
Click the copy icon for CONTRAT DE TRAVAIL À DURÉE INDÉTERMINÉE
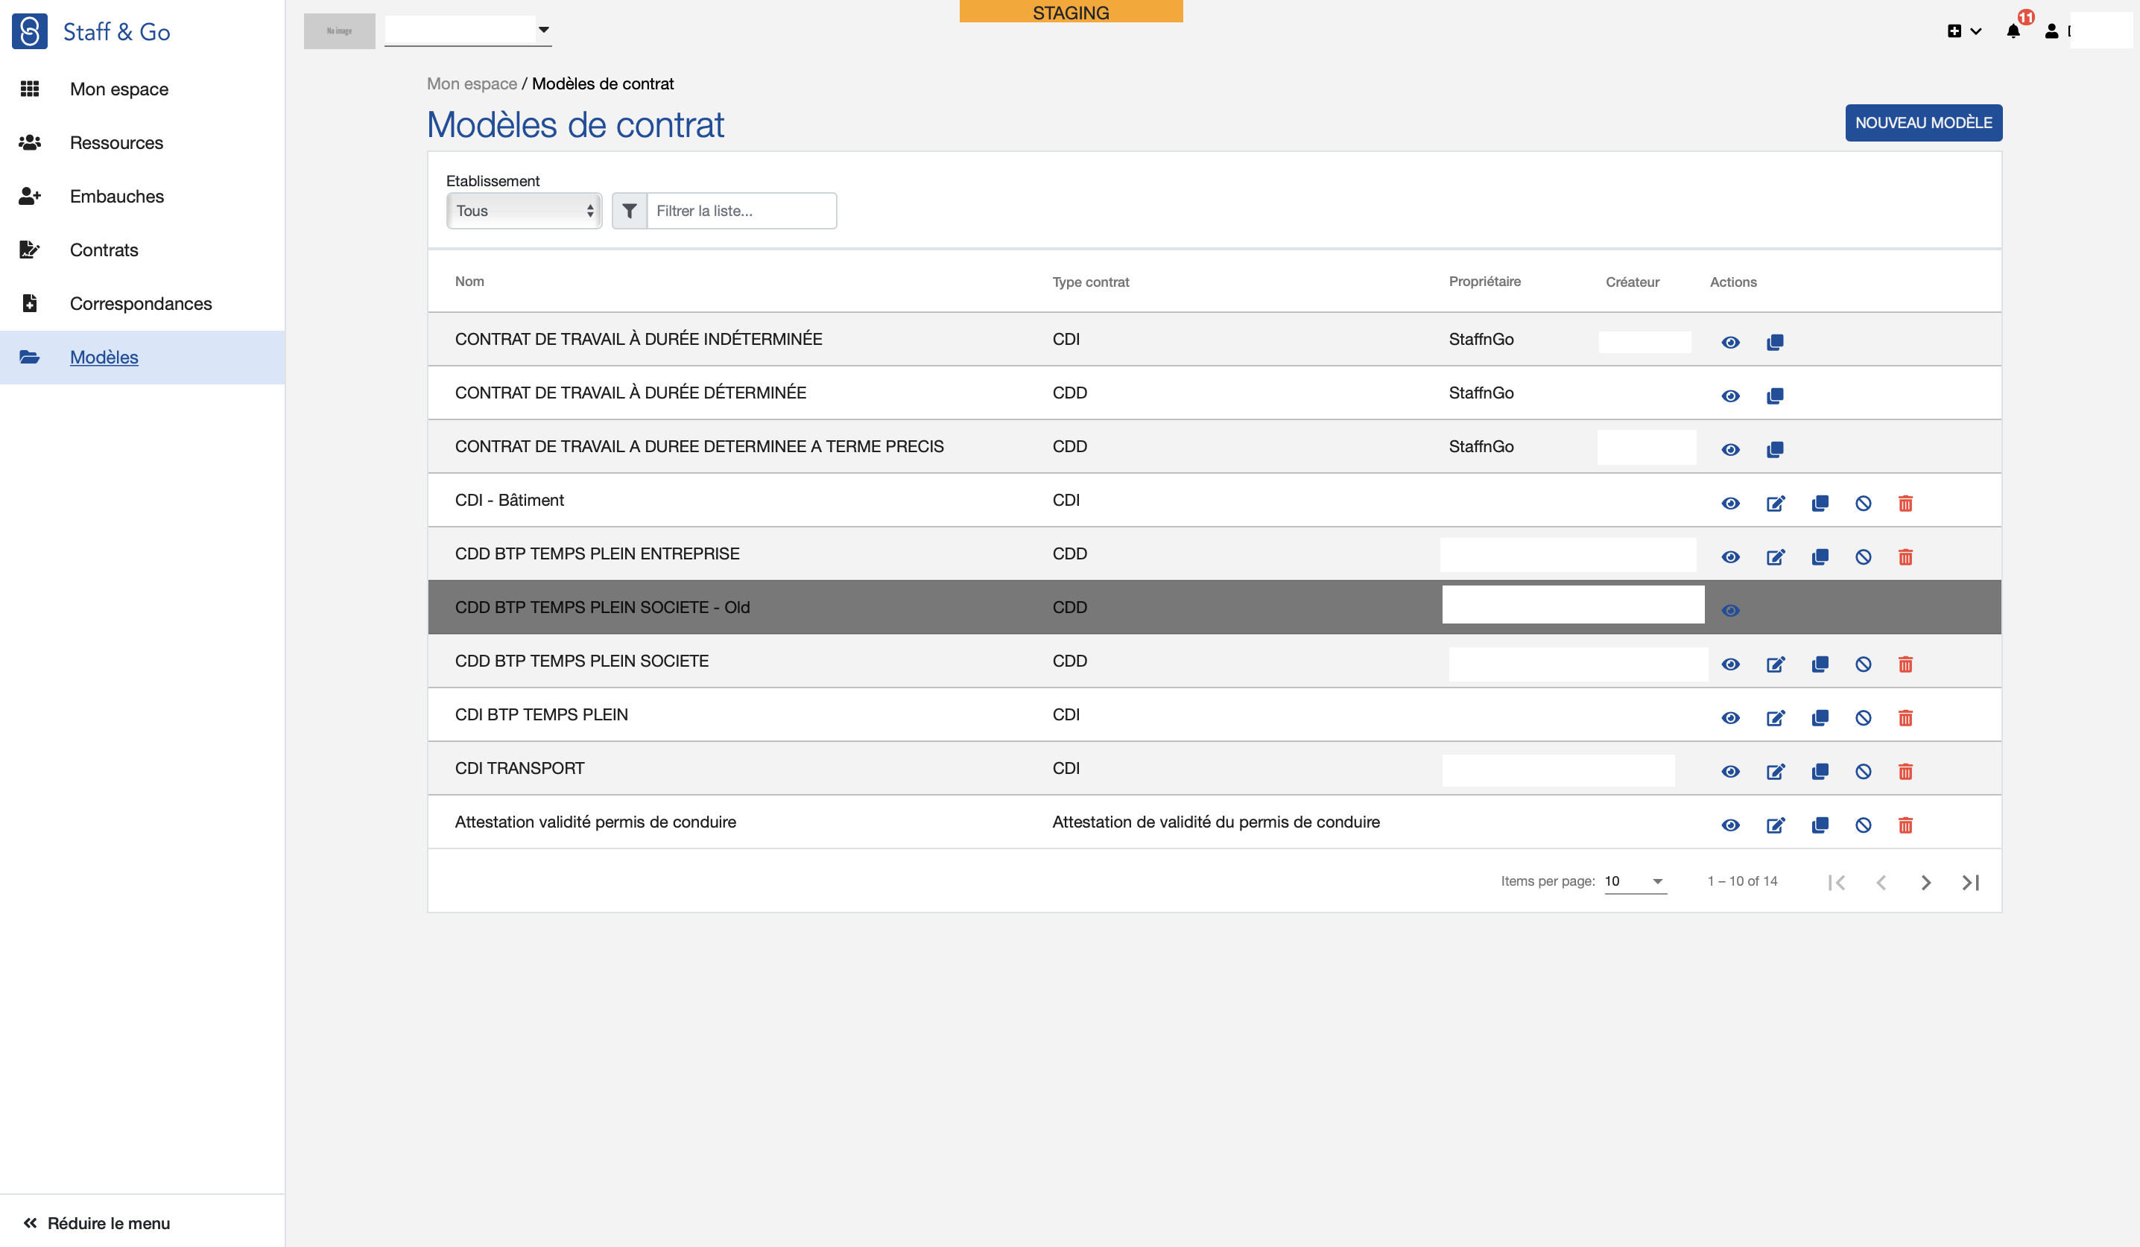click(1775, 341)
